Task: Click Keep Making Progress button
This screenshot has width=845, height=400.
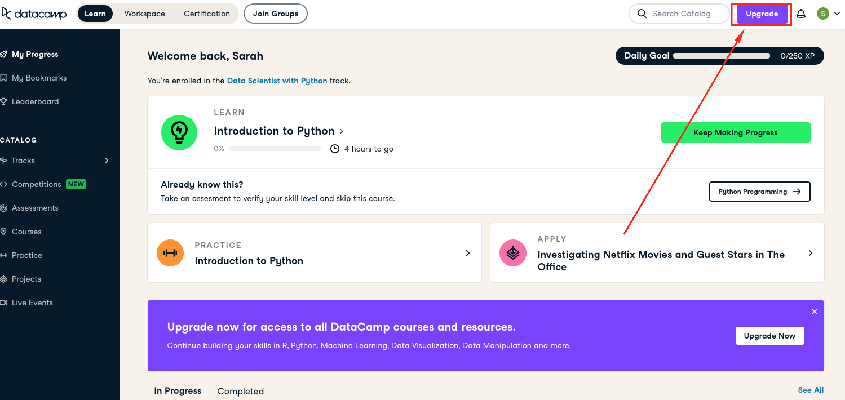Action: (x=736, y=132)
